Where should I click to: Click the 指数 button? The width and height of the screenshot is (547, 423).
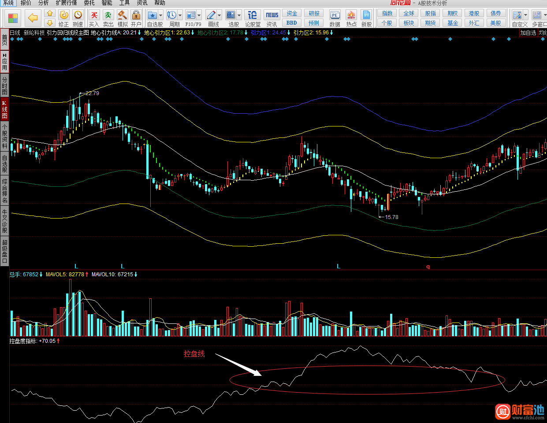click(387, 13)
